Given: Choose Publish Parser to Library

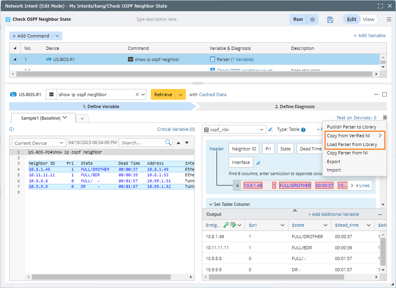Looking at the screenshot, I should (351, 127).
